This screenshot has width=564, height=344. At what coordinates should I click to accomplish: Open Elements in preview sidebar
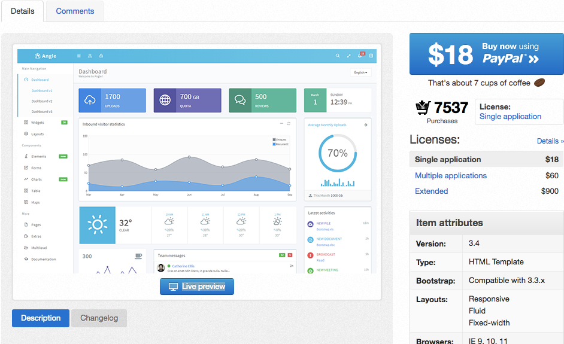coord(38,156)
